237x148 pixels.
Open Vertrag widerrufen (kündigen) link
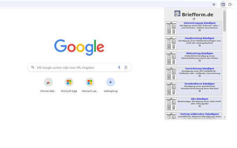tap(200, 114)
